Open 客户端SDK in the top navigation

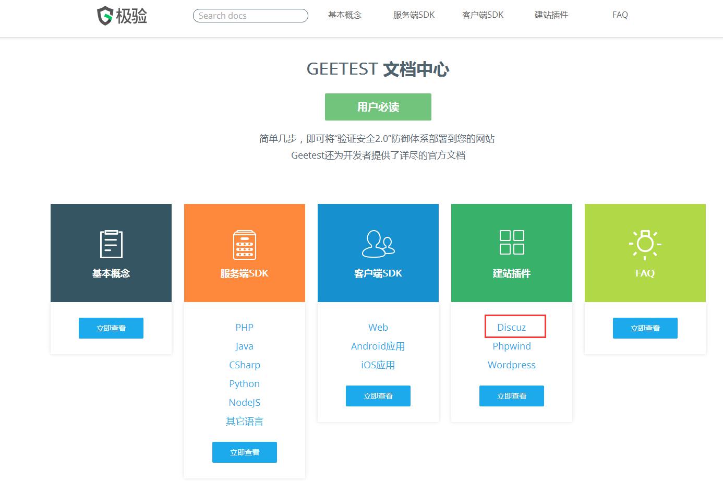pos(483,15)
